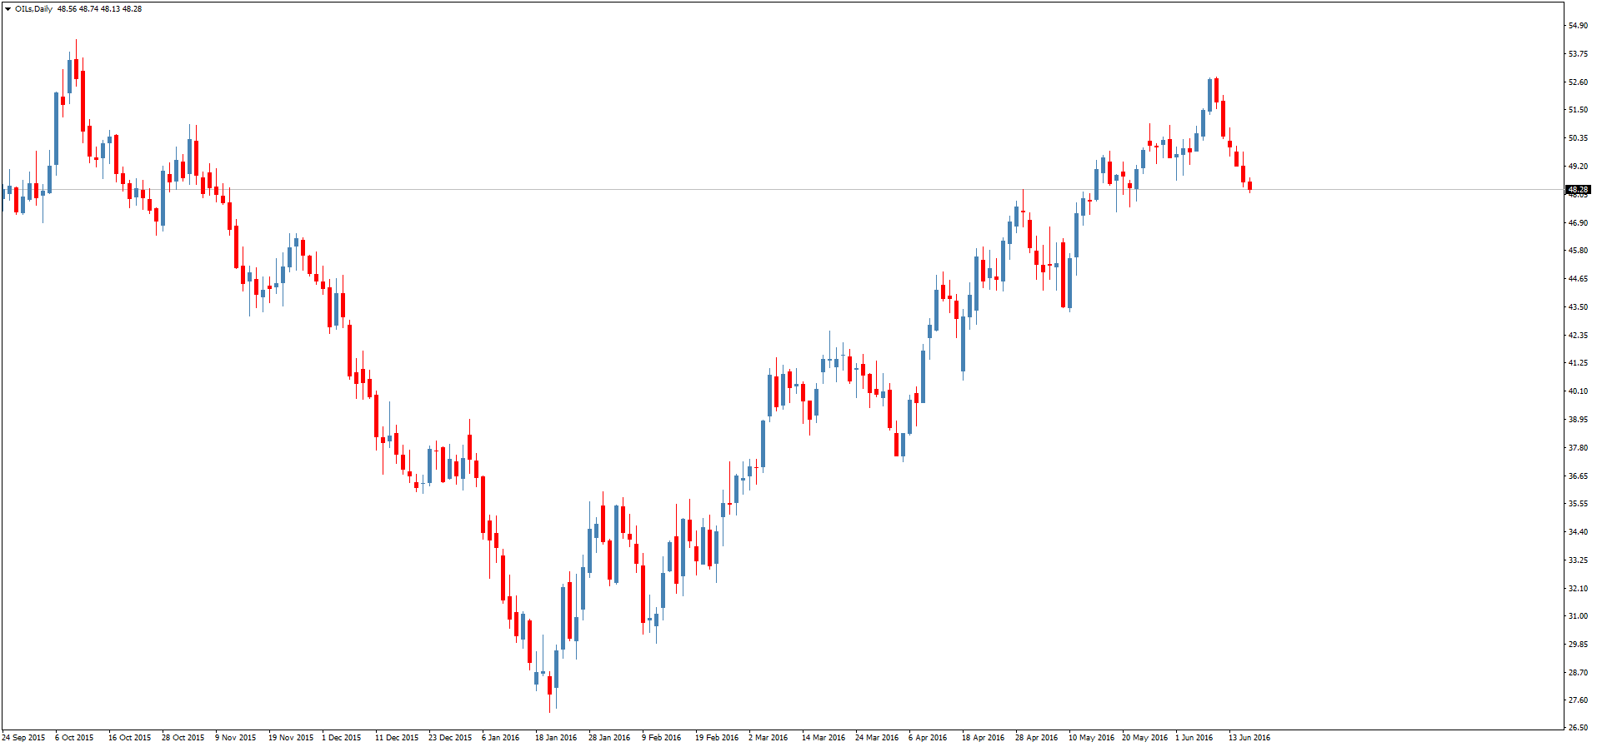The width and height of the screenshot is (1597, 747).
Task: Click the high value 48.74 in header
Action: click(x=89, y=9)
